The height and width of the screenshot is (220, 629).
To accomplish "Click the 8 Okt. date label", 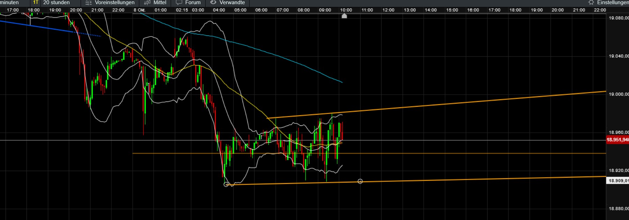I will (x=139, y=10).
